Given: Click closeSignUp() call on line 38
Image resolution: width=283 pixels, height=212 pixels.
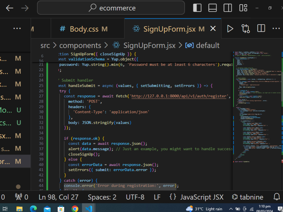Looking at the screenshot, I should tap(84, 154).
